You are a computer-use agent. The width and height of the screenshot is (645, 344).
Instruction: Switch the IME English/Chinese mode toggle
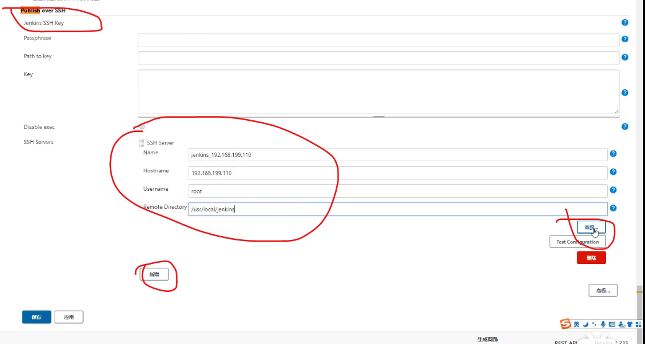pyautogui.click(x=576, y=324)
